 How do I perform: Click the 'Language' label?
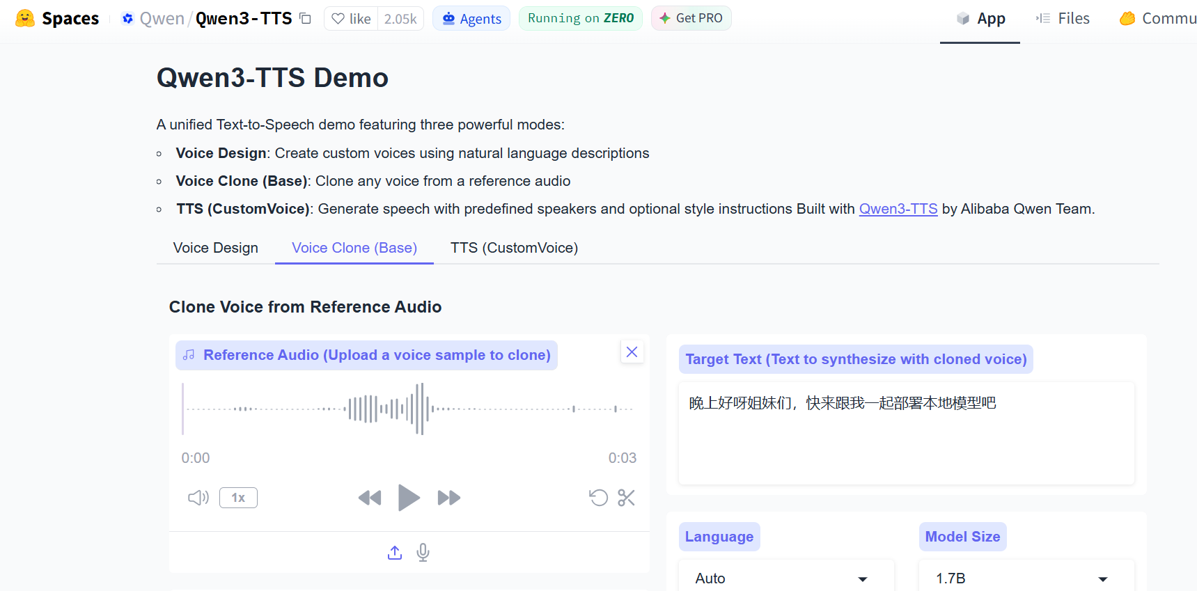719,537
